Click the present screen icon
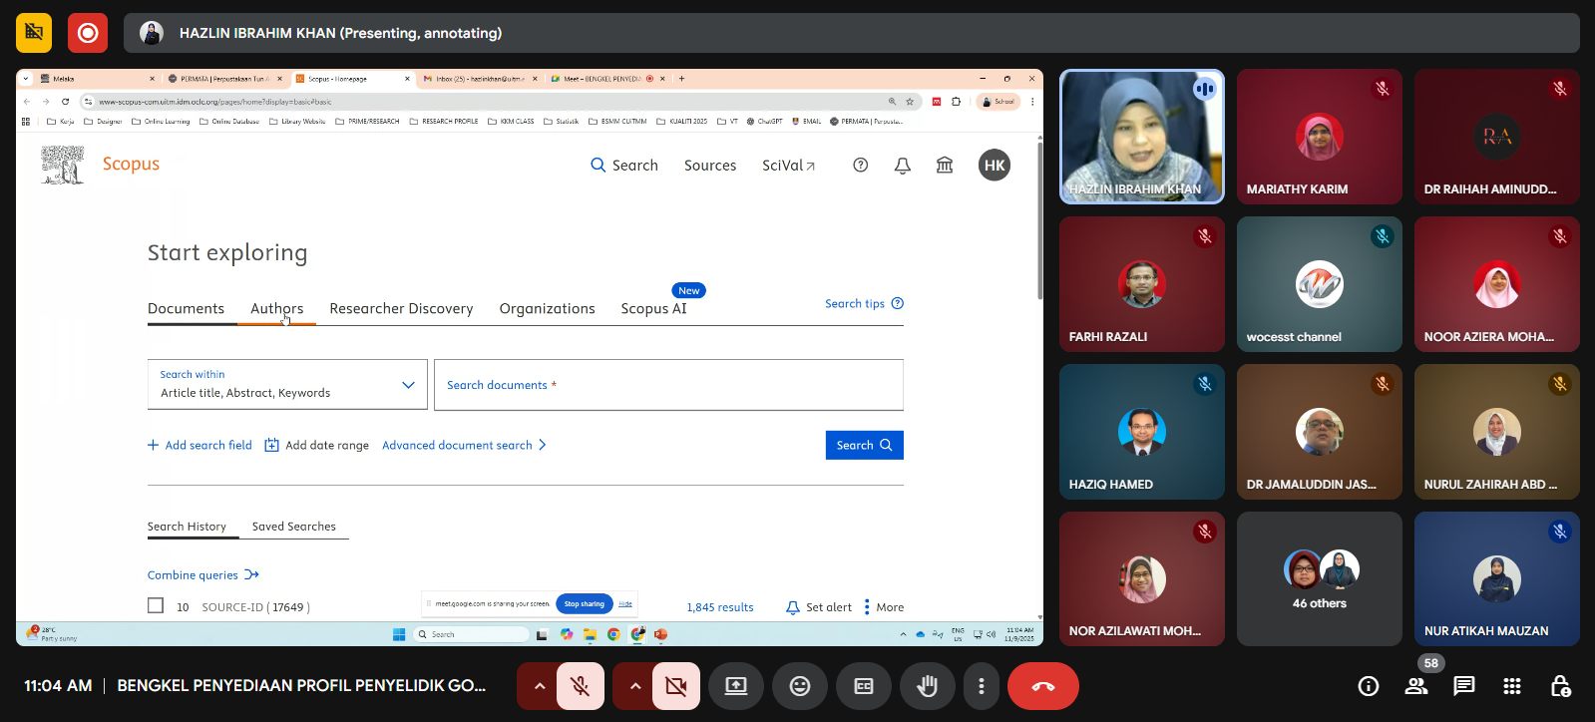This screenshot has height=722, width=1595. 736,686
